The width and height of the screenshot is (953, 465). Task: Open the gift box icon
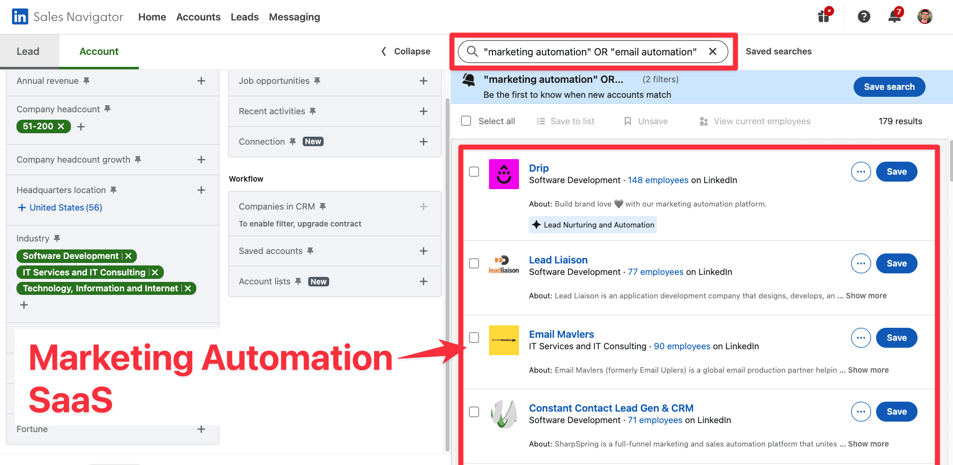824,16
